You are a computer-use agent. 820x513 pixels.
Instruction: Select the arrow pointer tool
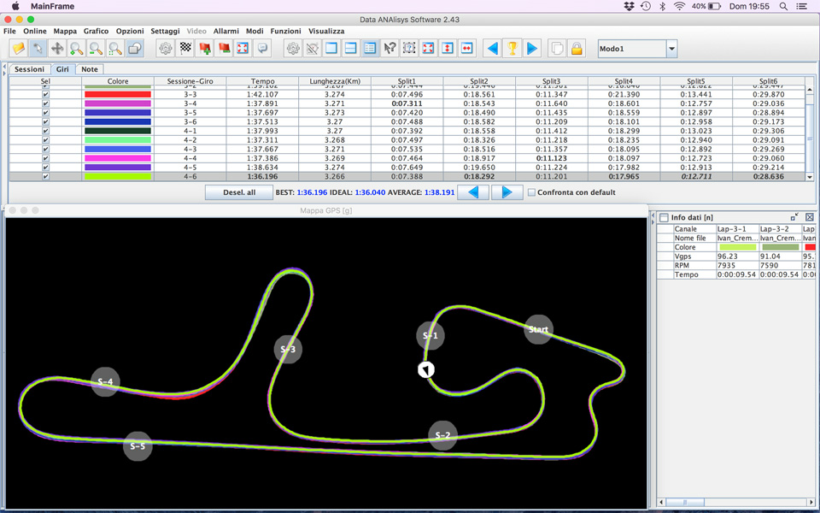pos(38,49)
